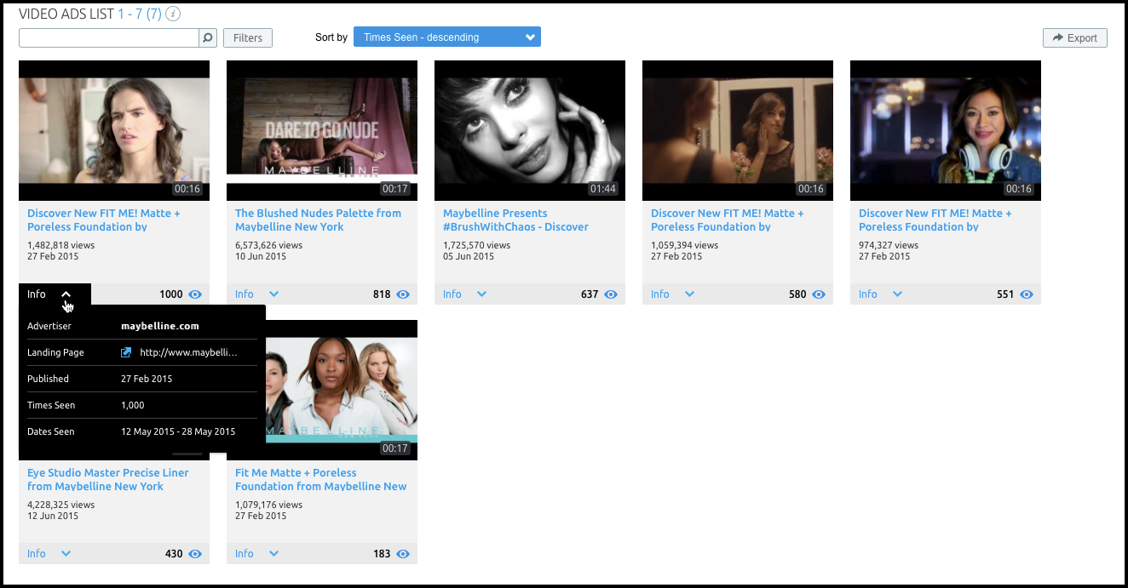Click the 05 Jun 2015 date text
This screenshot has width=1128, height=588.
[469, 256]
